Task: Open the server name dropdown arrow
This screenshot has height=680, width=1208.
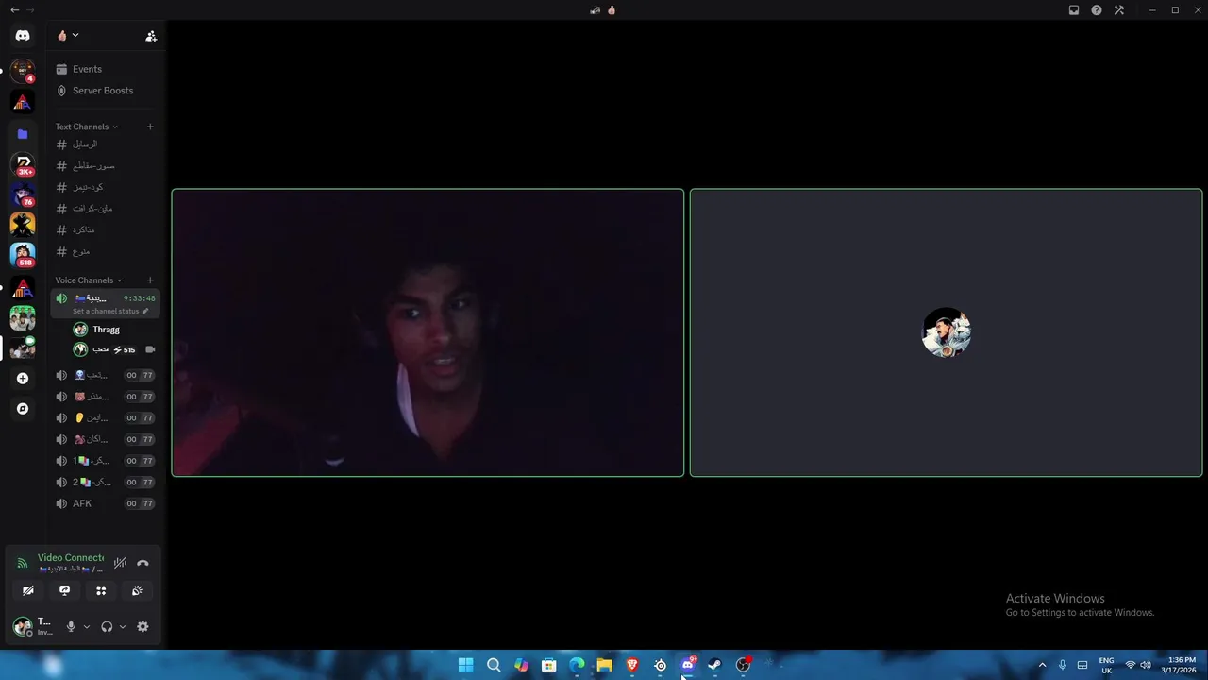Action: 75,36
